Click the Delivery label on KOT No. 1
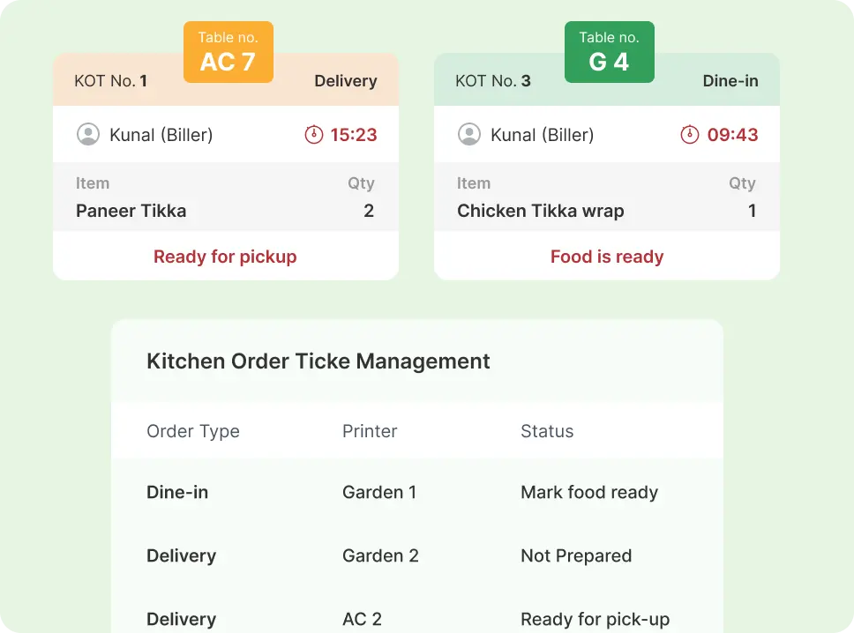Image resolution: width=854 pixels, height=633 pixels. pos(345,80)
